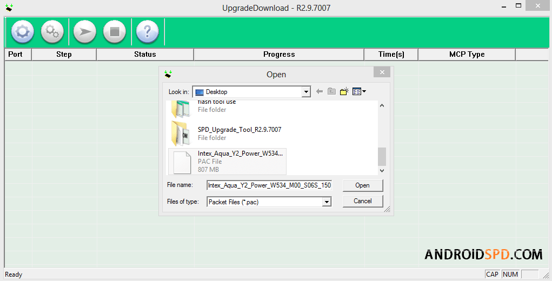Select the SPD_Upgrade_Tool_R2.9.7007 folder

227,133
